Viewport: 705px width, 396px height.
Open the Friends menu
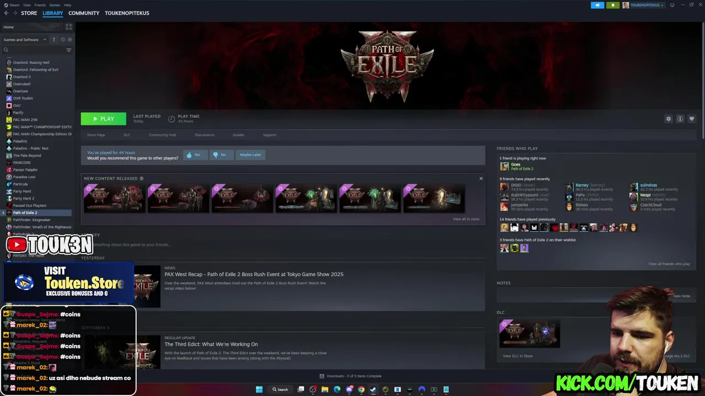40,5
